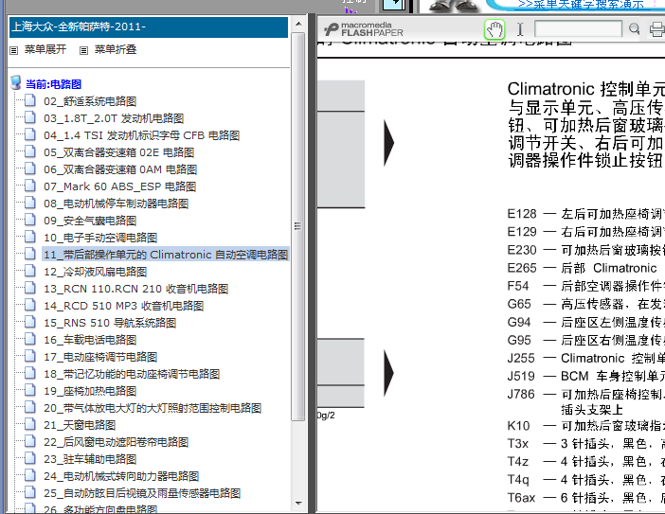Click the FlashPaper search magnifier icon
The width and height of the screenshot is (665, 514).
pyautogui.click(x=634, y=28)
